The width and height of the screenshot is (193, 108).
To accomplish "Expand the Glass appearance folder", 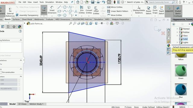I will [177, 36].
